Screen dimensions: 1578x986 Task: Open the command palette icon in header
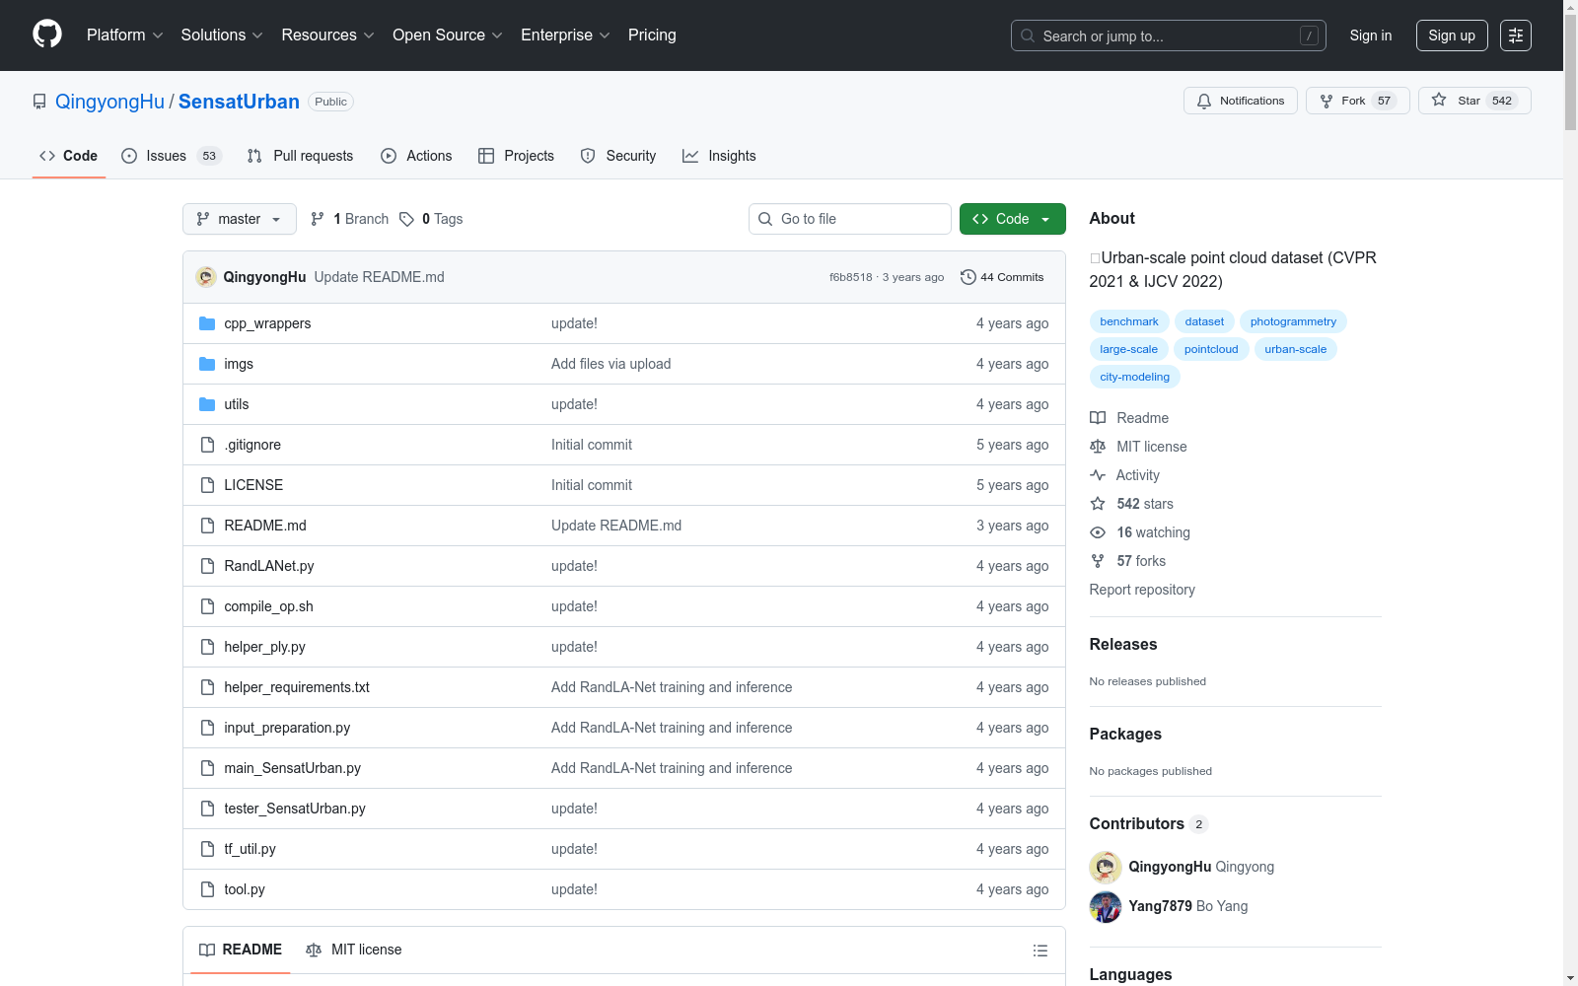click(1516, 35)
